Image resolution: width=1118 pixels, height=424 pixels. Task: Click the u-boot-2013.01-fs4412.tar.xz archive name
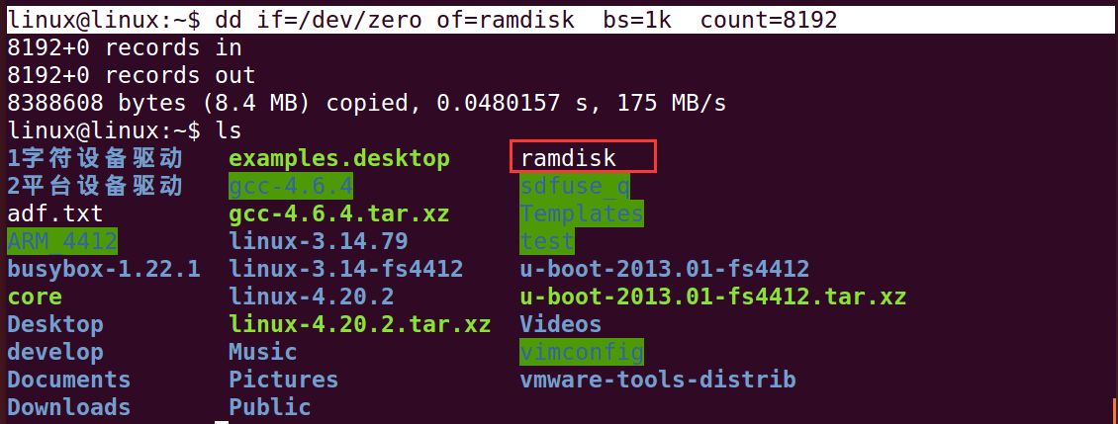coord(713,297)
